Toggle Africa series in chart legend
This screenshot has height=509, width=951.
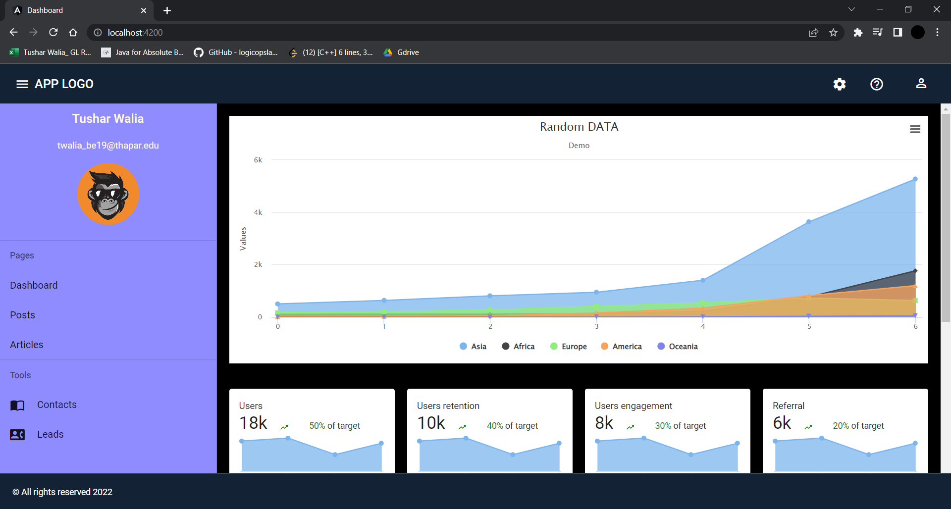(518, 347)
